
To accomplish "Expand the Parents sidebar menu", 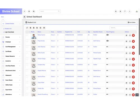I will (11, 37).
